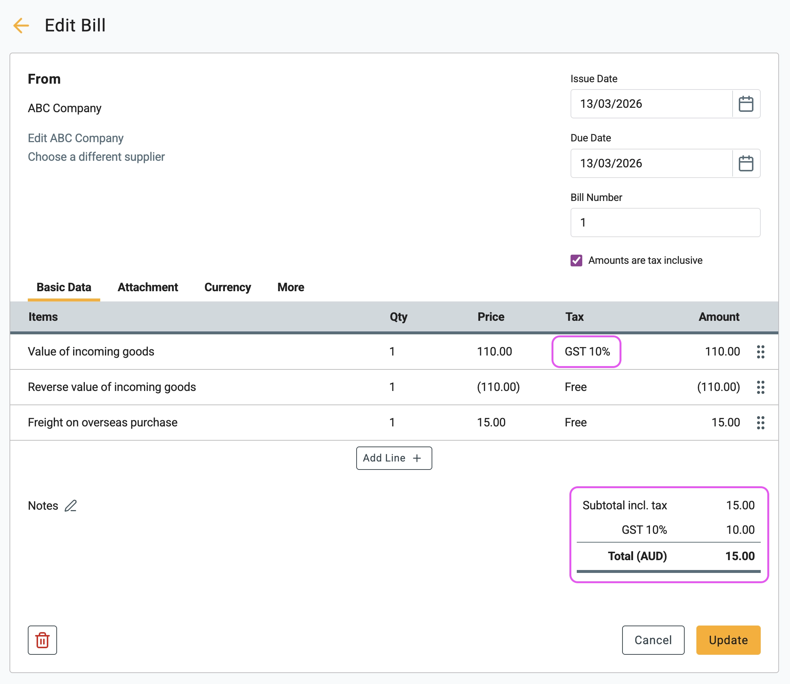Open the Due Date calendar picker

pyautogui.click(x=746, y=163)
